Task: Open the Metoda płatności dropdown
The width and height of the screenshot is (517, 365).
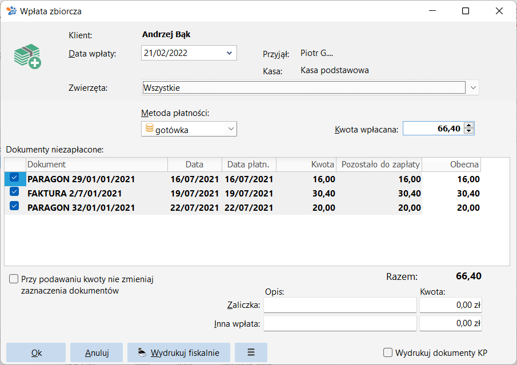Action: click(231, 129)
